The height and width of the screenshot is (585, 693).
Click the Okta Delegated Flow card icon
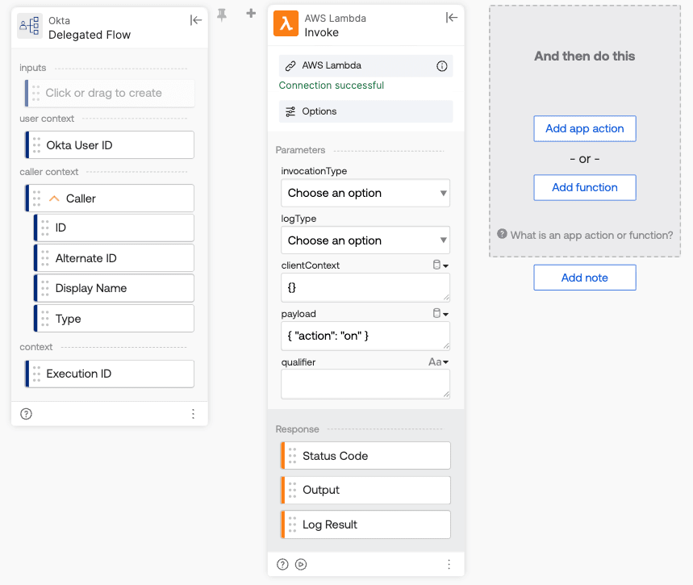pos(30,26)
